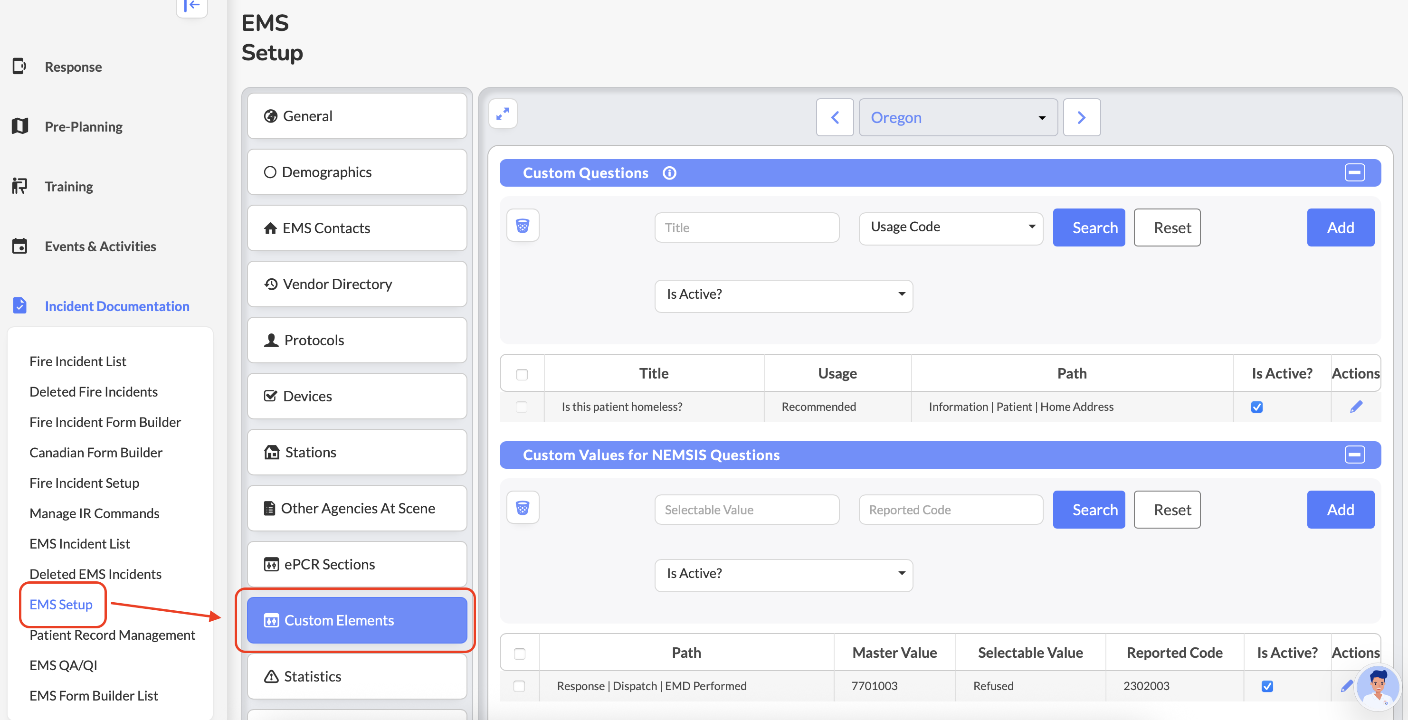
Task: Click the expand fullscreen arrows icon
Action: click(502, 114)
